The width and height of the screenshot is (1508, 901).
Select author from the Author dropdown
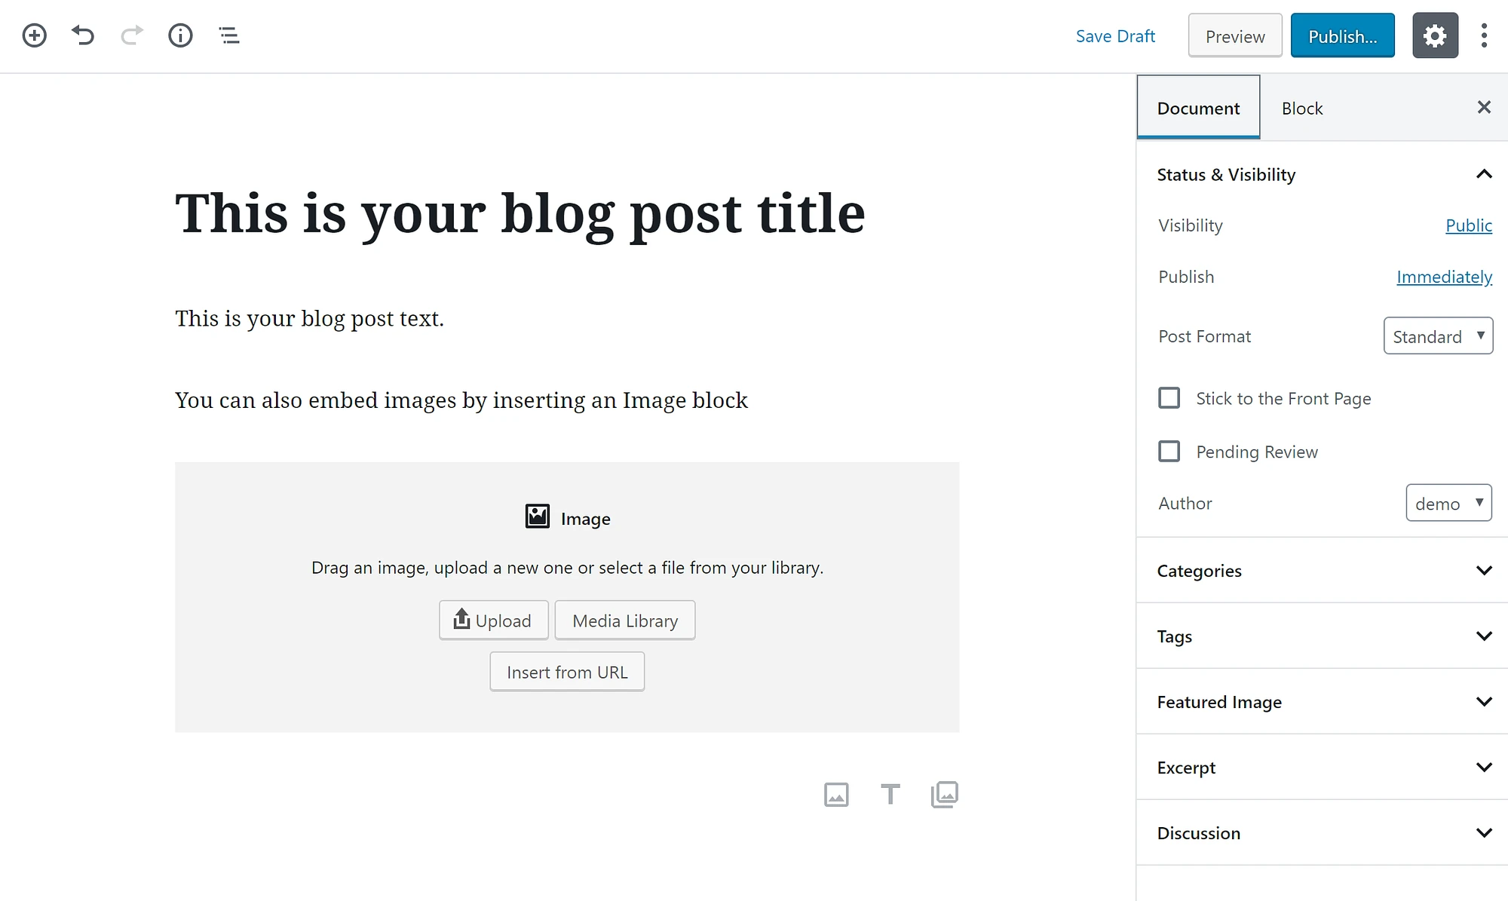(1448, 502)
